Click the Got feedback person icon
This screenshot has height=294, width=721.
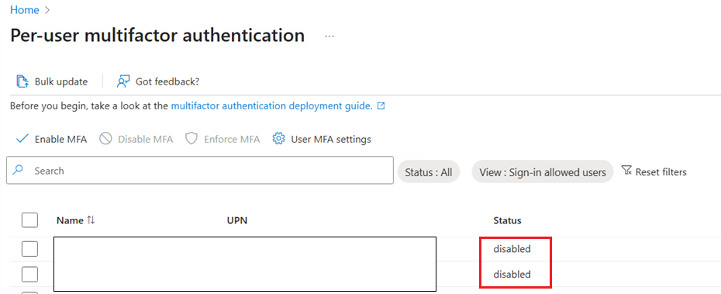(x=123, y=81)
